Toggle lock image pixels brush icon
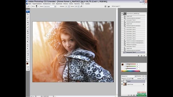173x97 pixels. coord(129,78)
